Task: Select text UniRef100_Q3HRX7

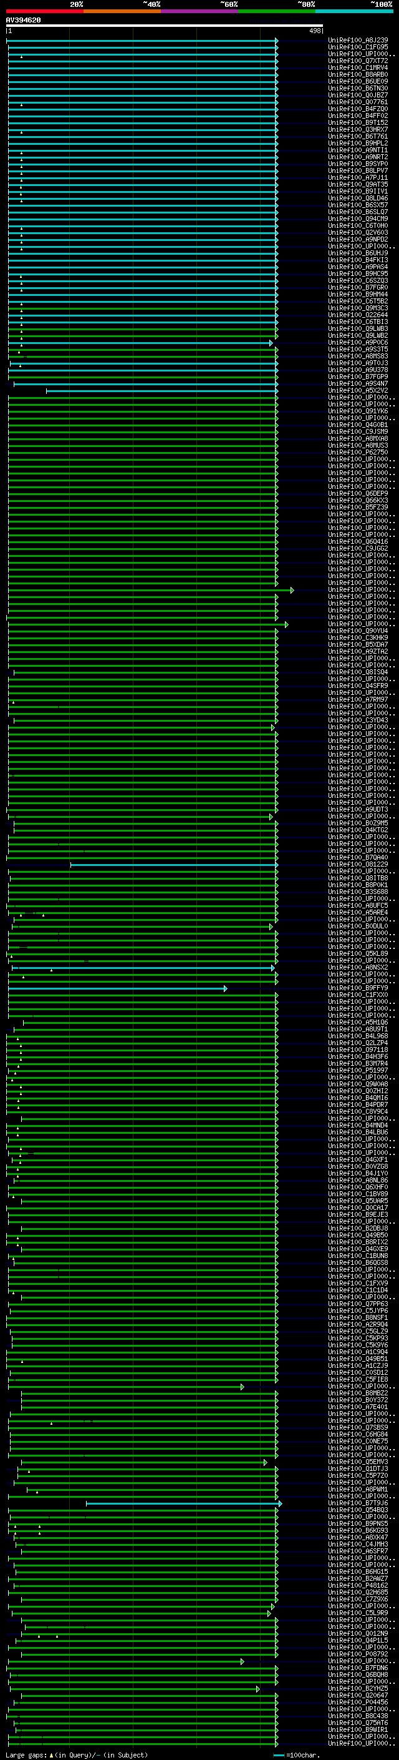Action: pos(358,129)
